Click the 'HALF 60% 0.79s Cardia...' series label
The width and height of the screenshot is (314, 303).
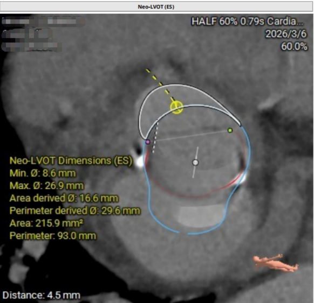[248, 21]
